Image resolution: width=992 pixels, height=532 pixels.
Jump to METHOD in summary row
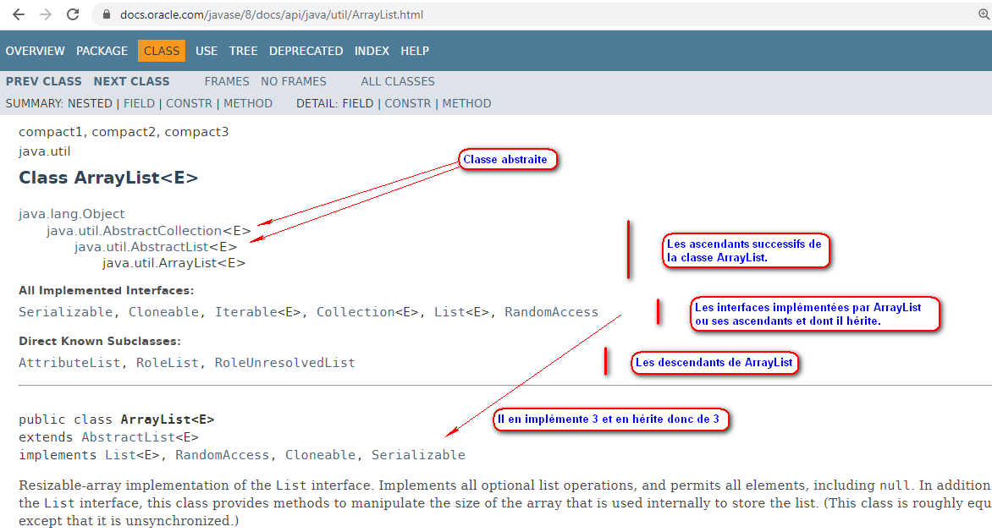coord(248,103)
